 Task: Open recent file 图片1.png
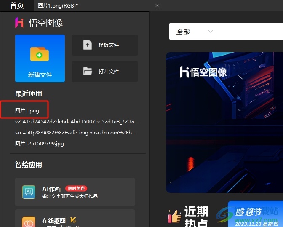point(27,111)
